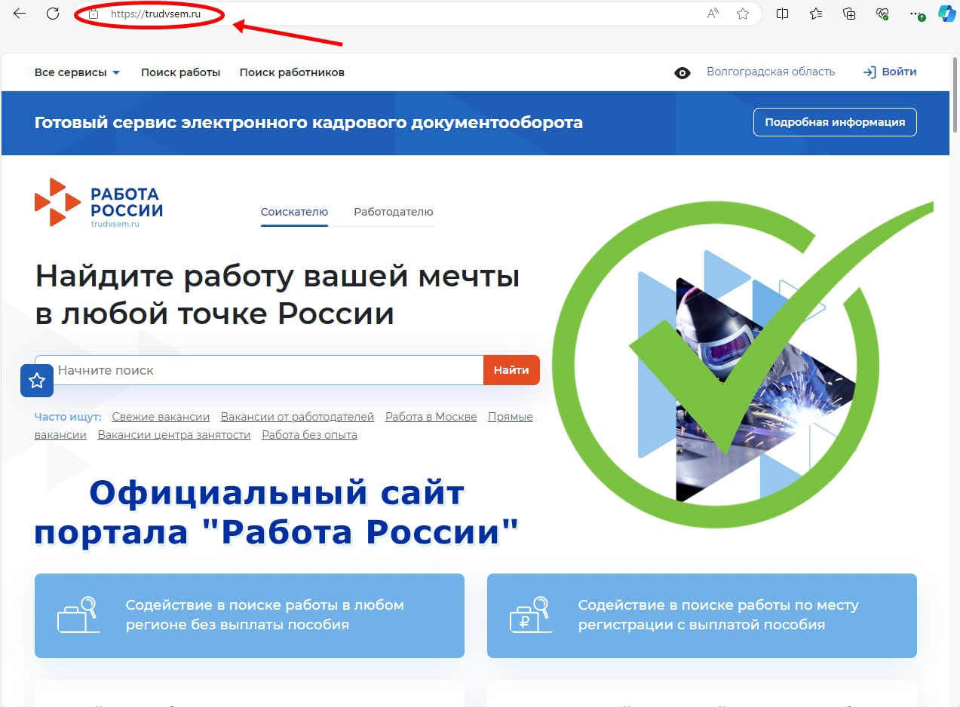Click the 'Подробная информация' button
This screenshot has height=707, width=960.
coord(835,122)
